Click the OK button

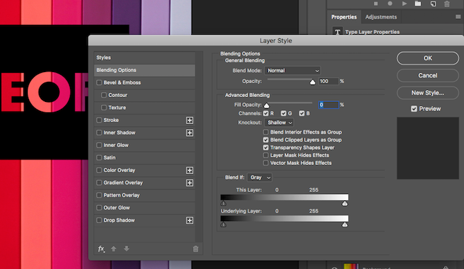point(427,58)
